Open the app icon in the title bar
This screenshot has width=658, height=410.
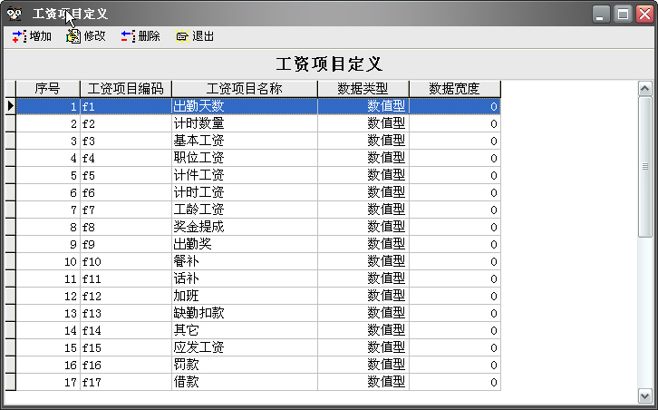pos(15,14)
